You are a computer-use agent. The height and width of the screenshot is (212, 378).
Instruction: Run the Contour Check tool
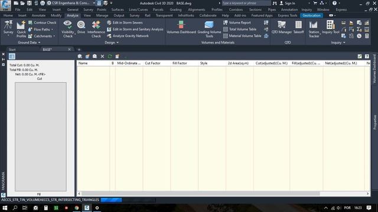click(x=42, y=22)
